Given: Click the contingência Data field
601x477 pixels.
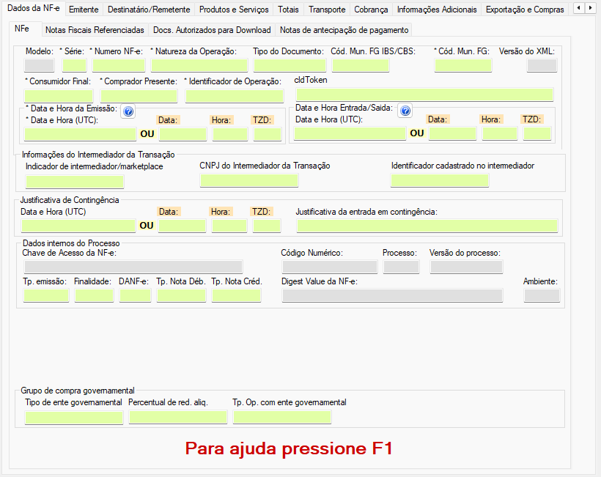Looking at the screenshot, I should [182, 226].
